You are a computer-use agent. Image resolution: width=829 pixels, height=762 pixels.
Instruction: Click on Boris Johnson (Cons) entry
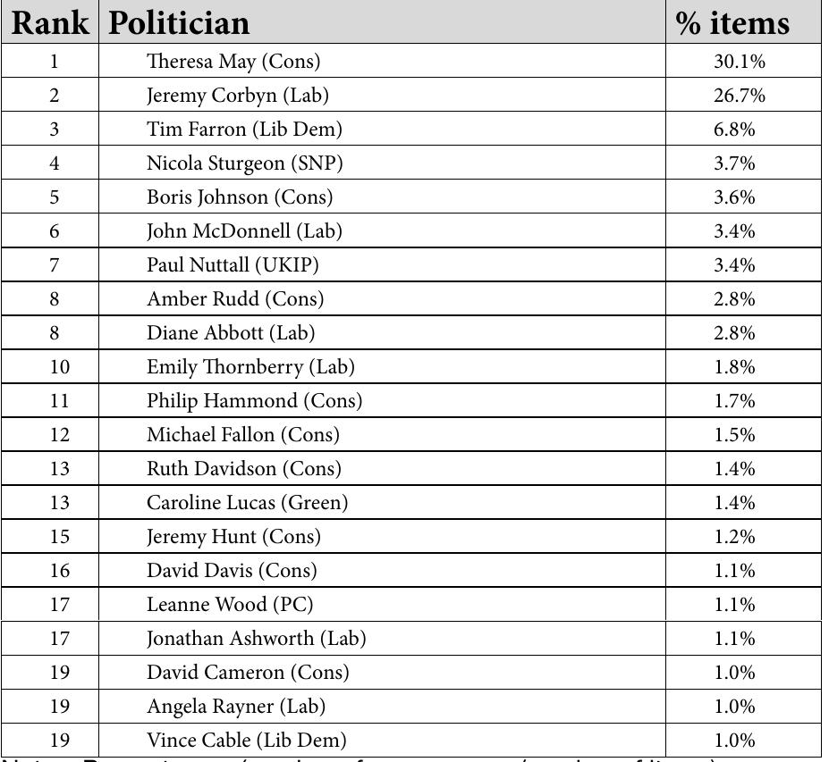pyautogui.click(x=240, y=197)
